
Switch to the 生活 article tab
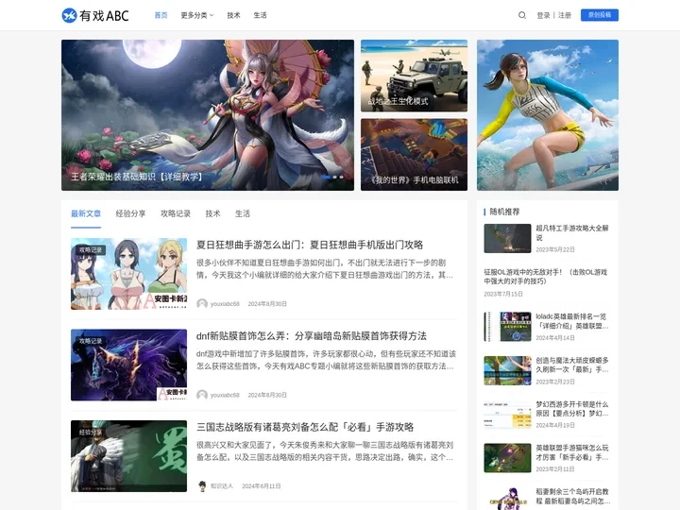[x=243, y=213]
